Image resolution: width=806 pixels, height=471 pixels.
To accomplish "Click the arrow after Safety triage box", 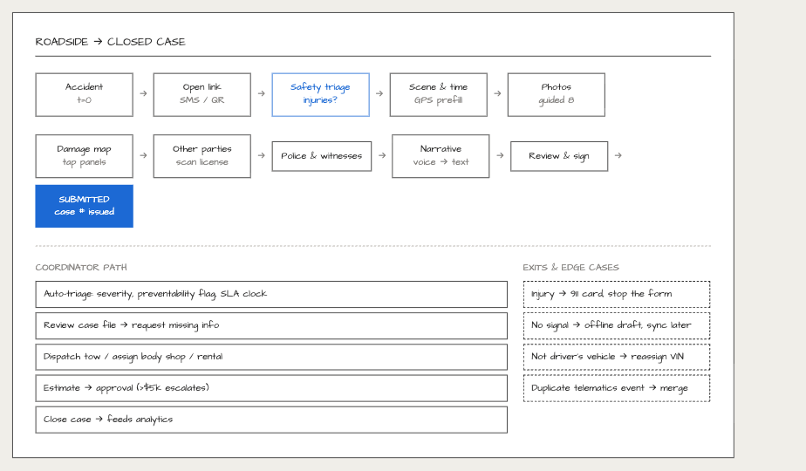I will pyautogui.click(x=379, y=93).
